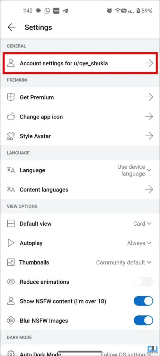
Task: Open the Autoplay Always dropdown
Action: coord(139,243)
